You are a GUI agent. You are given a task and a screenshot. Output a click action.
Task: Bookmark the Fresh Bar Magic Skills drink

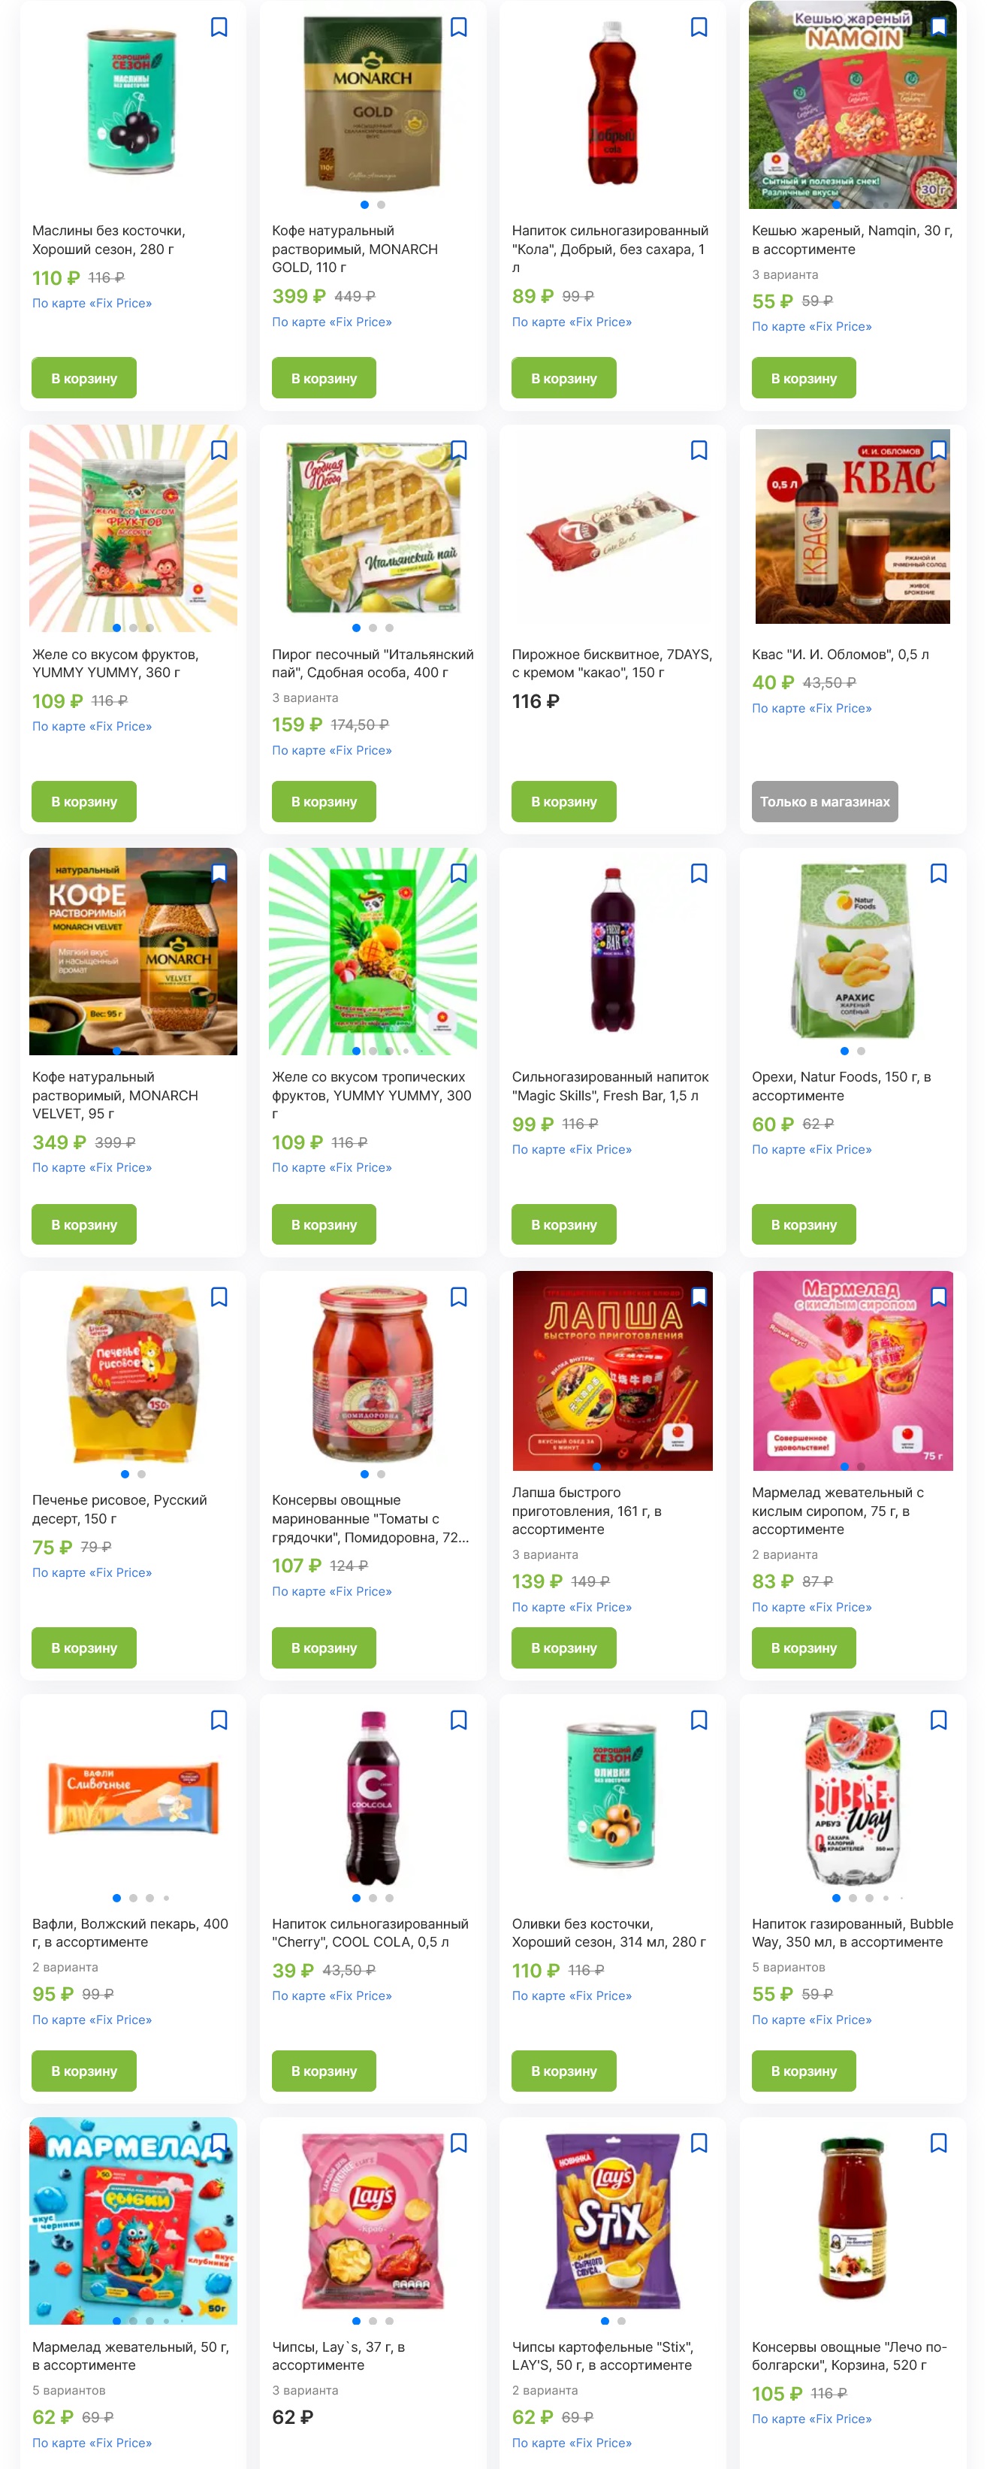pyautogui.click(x=699, y=873)
